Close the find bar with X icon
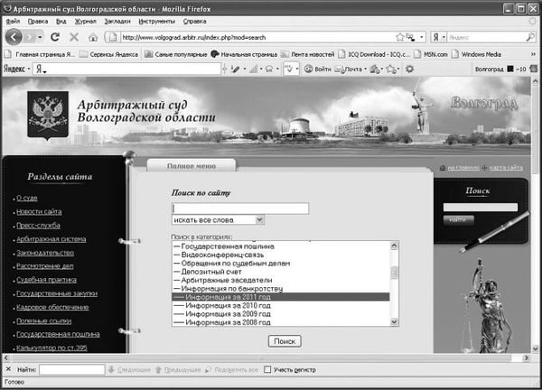The image size is (542, 390). click(x=7, y=369)
